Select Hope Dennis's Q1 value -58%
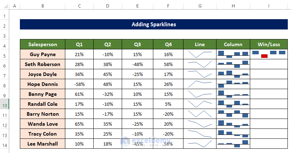291x153 pixels. [79, 84]
